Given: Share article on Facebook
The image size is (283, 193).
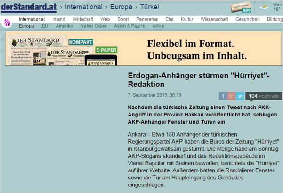Looking at the screenshot, I should [x=223, y=96].
